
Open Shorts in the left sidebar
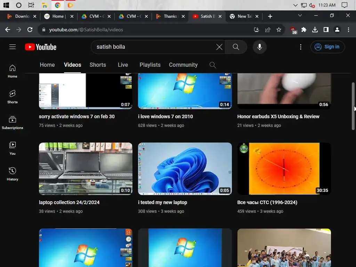point(13,97)
